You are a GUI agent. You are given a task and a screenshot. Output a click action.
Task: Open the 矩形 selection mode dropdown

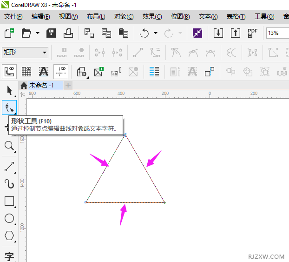click(x=25, y=52)
